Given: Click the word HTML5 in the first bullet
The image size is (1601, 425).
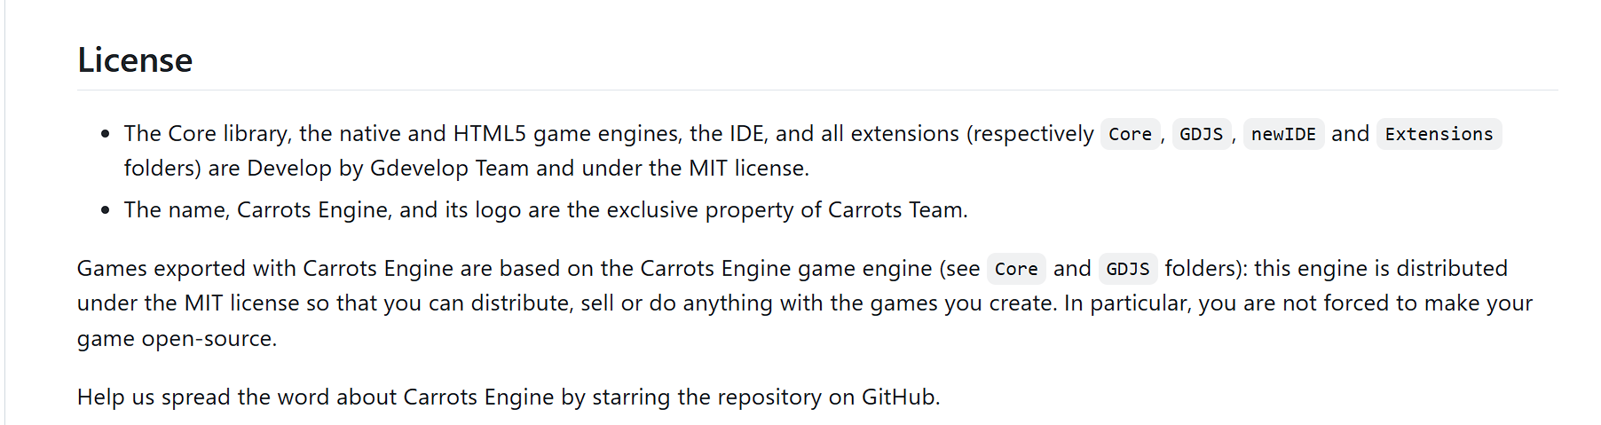Looking at the screenshot, I should point(490,134).
